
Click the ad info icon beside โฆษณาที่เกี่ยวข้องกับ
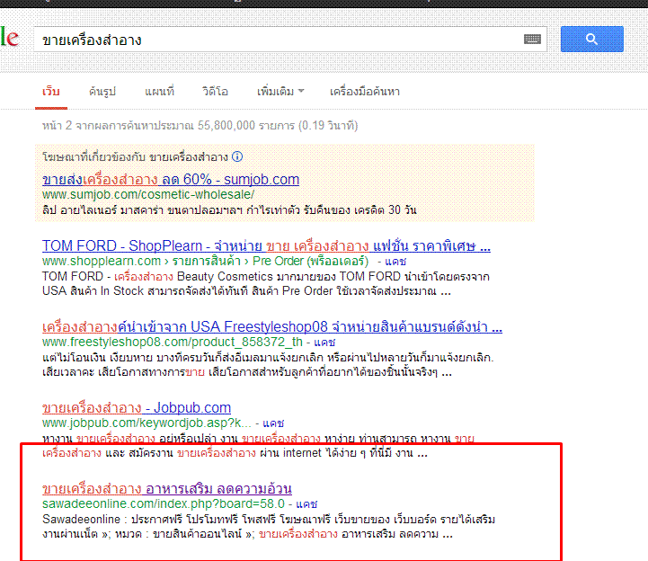click(237, 156)
